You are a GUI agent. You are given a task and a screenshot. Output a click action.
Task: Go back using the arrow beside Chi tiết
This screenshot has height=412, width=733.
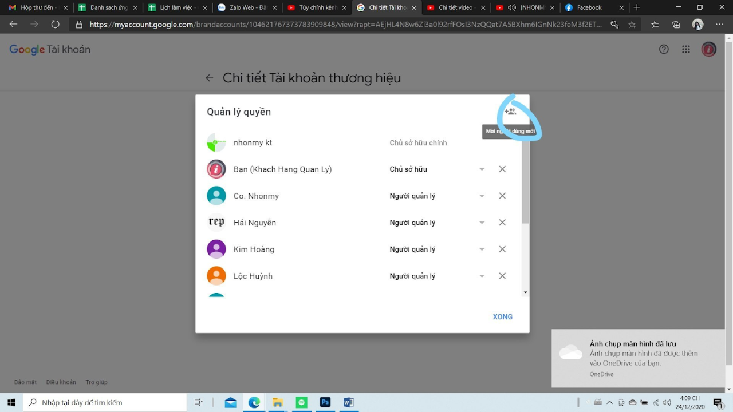click(210, 78)
